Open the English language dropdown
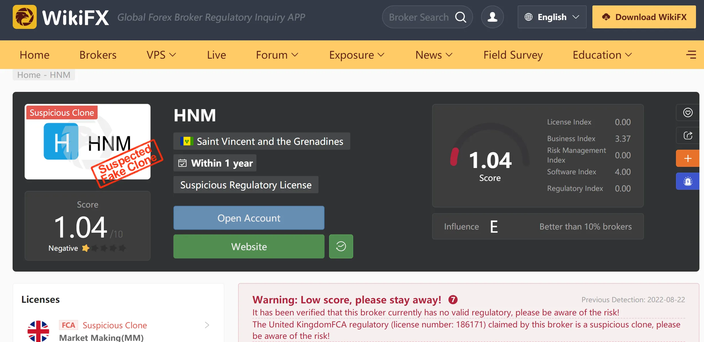 552,17
